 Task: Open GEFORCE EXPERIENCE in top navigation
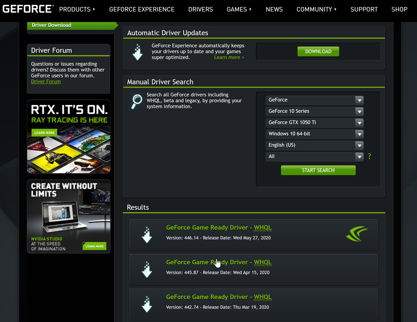coord(142,9)
